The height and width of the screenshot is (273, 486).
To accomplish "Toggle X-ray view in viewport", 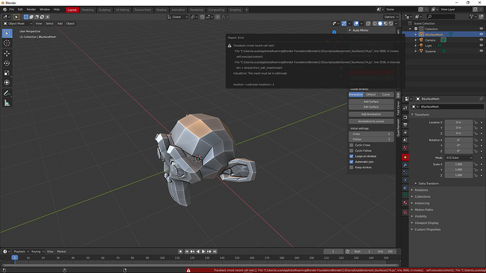I will pyautogui.click(x=368, y=23).
